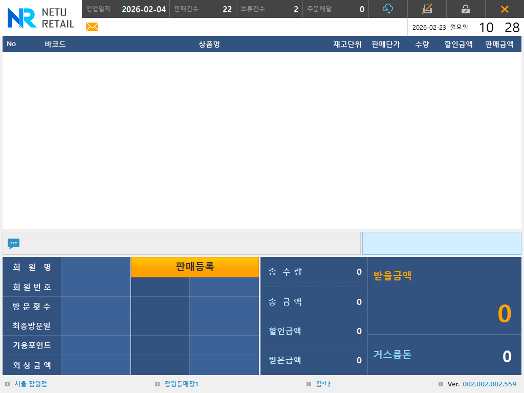Click the gray message bar field
The image size is (524, 393).
click(182, 243)
